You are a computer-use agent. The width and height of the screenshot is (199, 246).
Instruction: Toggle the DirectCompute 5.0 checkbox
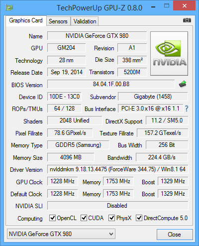point(139,218)
